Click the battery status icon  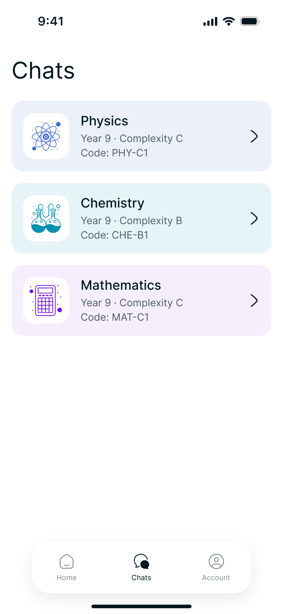250,21
